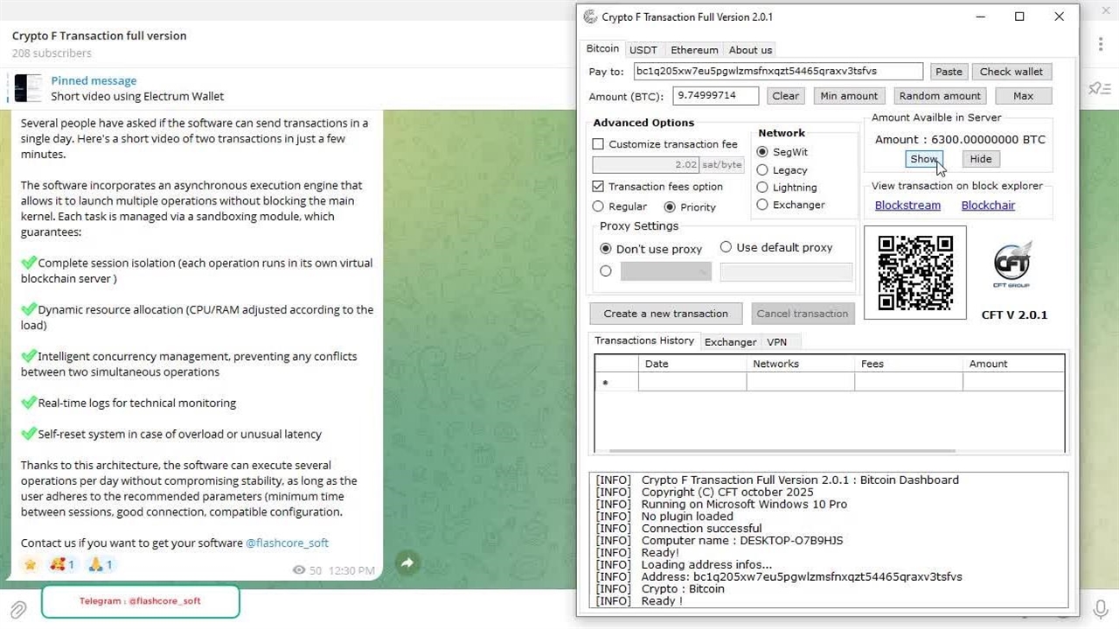Open the Blockstream explorer link
Viewport: 1119px width, 629px height.
coord(907,205)
